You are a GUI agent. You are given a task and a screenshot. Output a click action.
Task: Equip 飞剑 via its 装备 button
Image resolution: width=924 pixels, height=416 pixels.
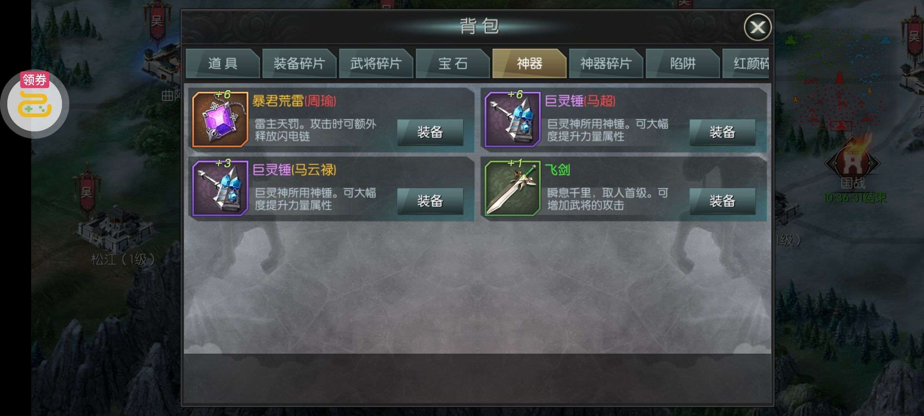[723, 201]
